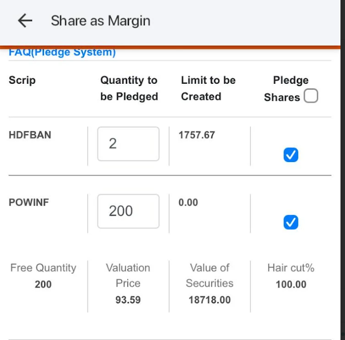Click Value of Securities amount 18718.00
This screenshot has width=345, height=340.
(209, 300)
